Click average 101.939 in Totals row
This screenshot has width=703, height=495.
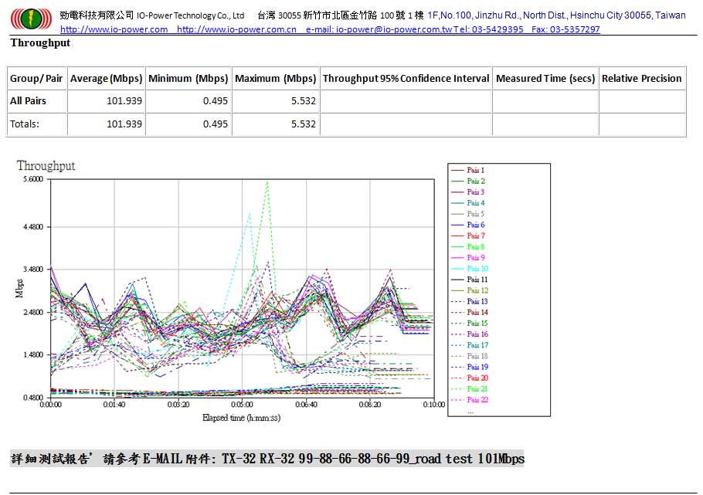(124, 124)
